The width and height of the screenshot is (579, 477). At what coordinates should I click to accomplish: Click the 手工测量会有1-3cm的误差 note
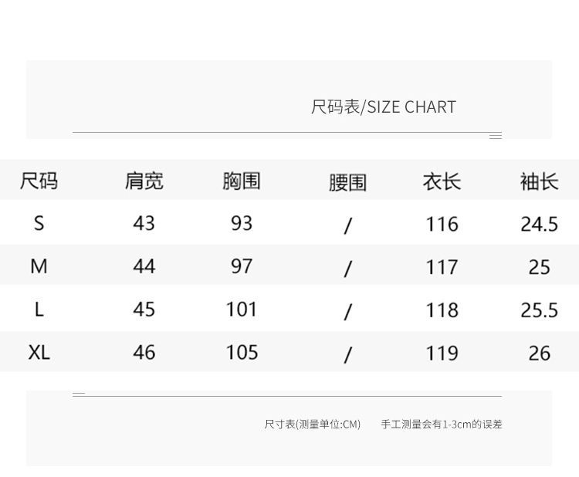[x=442, y=425]
